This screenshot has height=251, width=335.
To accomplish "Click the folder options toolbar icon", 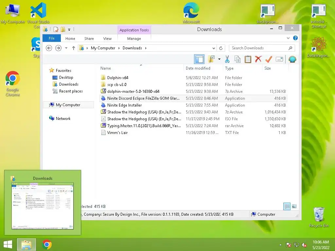I will 211,59.
